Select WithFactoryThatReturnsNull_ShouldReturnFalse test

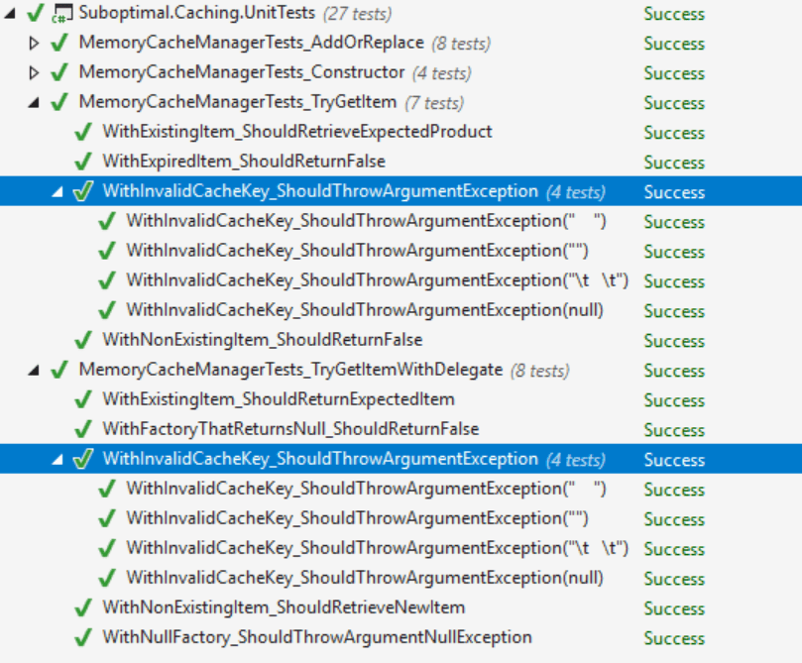click(x=290, y=429)
